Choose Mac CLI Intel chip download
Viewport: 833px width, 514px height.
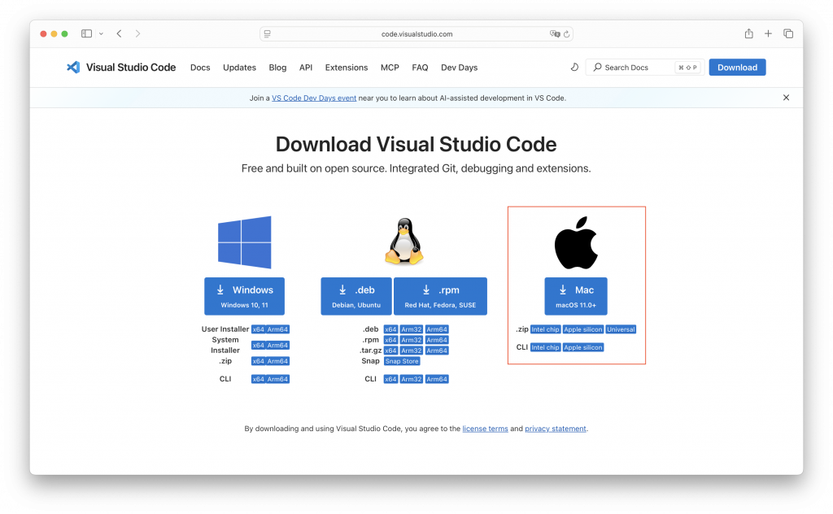click(x=546, y=347)
